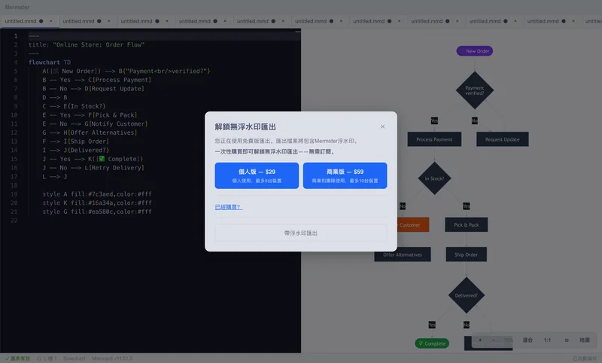Click the style G fill:#ea580c code line

tap(97, 212)
